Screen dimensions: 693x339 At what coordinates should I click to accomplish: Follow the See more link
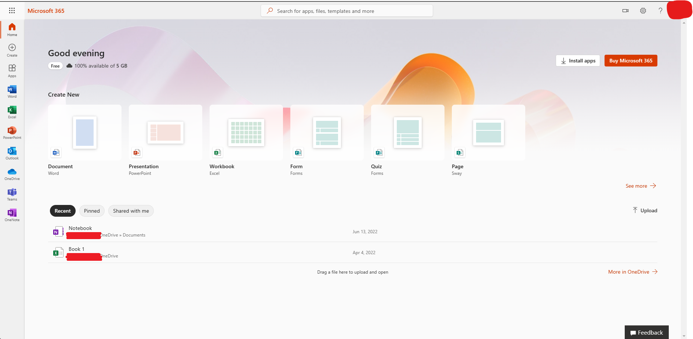click(641, 186)
